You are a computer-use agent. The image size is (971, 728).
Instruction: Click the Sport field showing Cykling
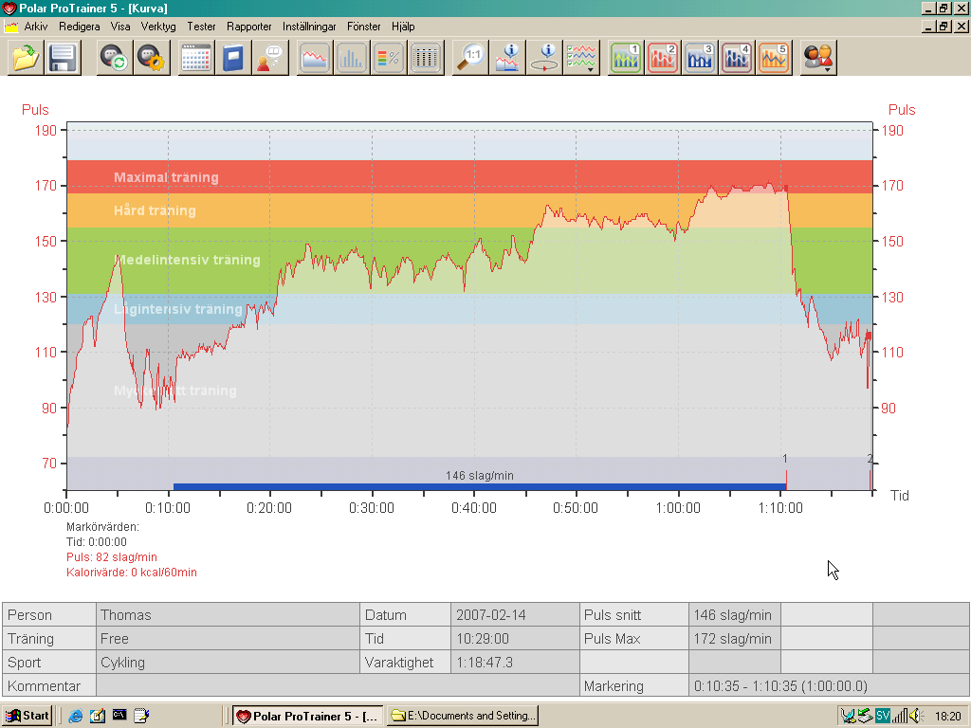[x=228, y=663]
